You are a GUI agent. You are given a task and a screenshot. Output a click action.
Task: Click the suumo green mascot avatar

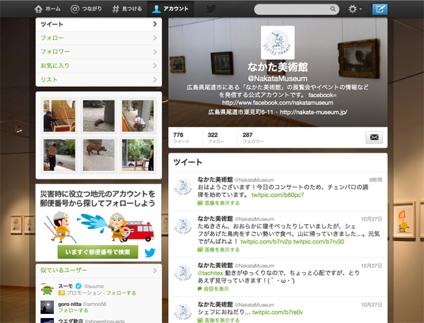[47, 289]
